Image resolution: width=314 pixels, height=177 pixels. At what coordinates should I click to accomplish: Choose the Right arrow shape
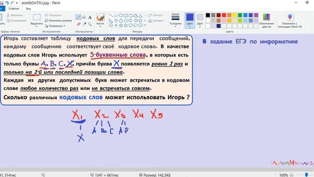tap(131, 21)
